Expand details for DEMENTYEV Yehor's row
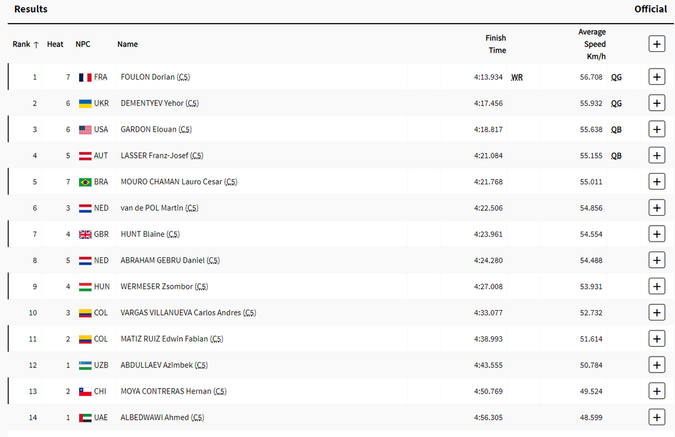This screenshot has width=675, height=437. 657,103
